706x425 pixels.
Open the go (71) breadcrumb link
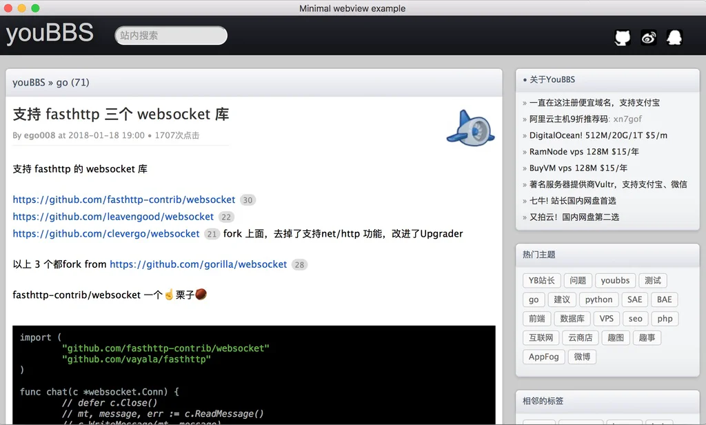pyautogui.click(x=72, y=83)
